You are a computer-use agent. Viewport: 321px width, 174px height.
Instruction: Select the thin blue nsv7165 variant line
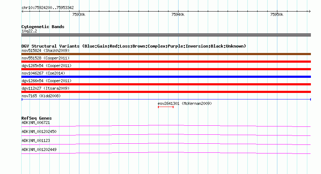[x=166, y=99]
